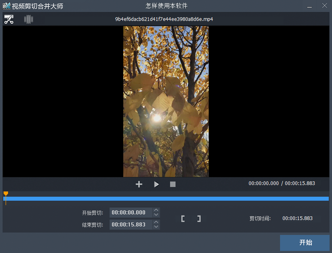Screen dimensions: 332x253
Task: Increase the 结束剪切 end time value
Action: pyautogui.click(x=156, y=222)
